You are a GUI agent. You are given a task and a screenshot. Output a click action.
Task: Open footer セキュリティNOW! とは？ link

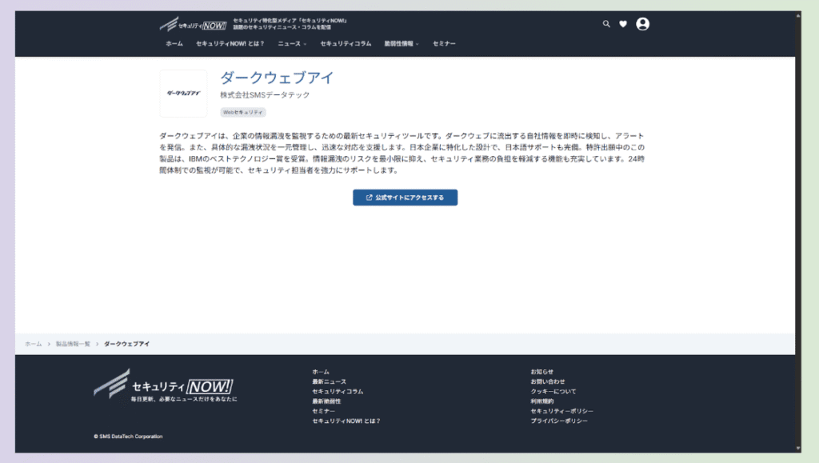pyautogui.click(x=346, y=421)
